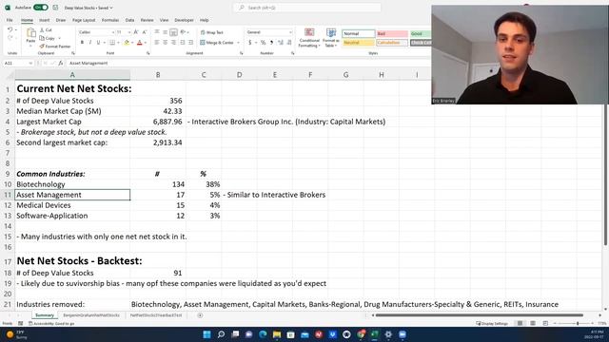Open Merge & Center dropdown arrow
The height and width of the screenshot is (342, 609).
(238, 42)
